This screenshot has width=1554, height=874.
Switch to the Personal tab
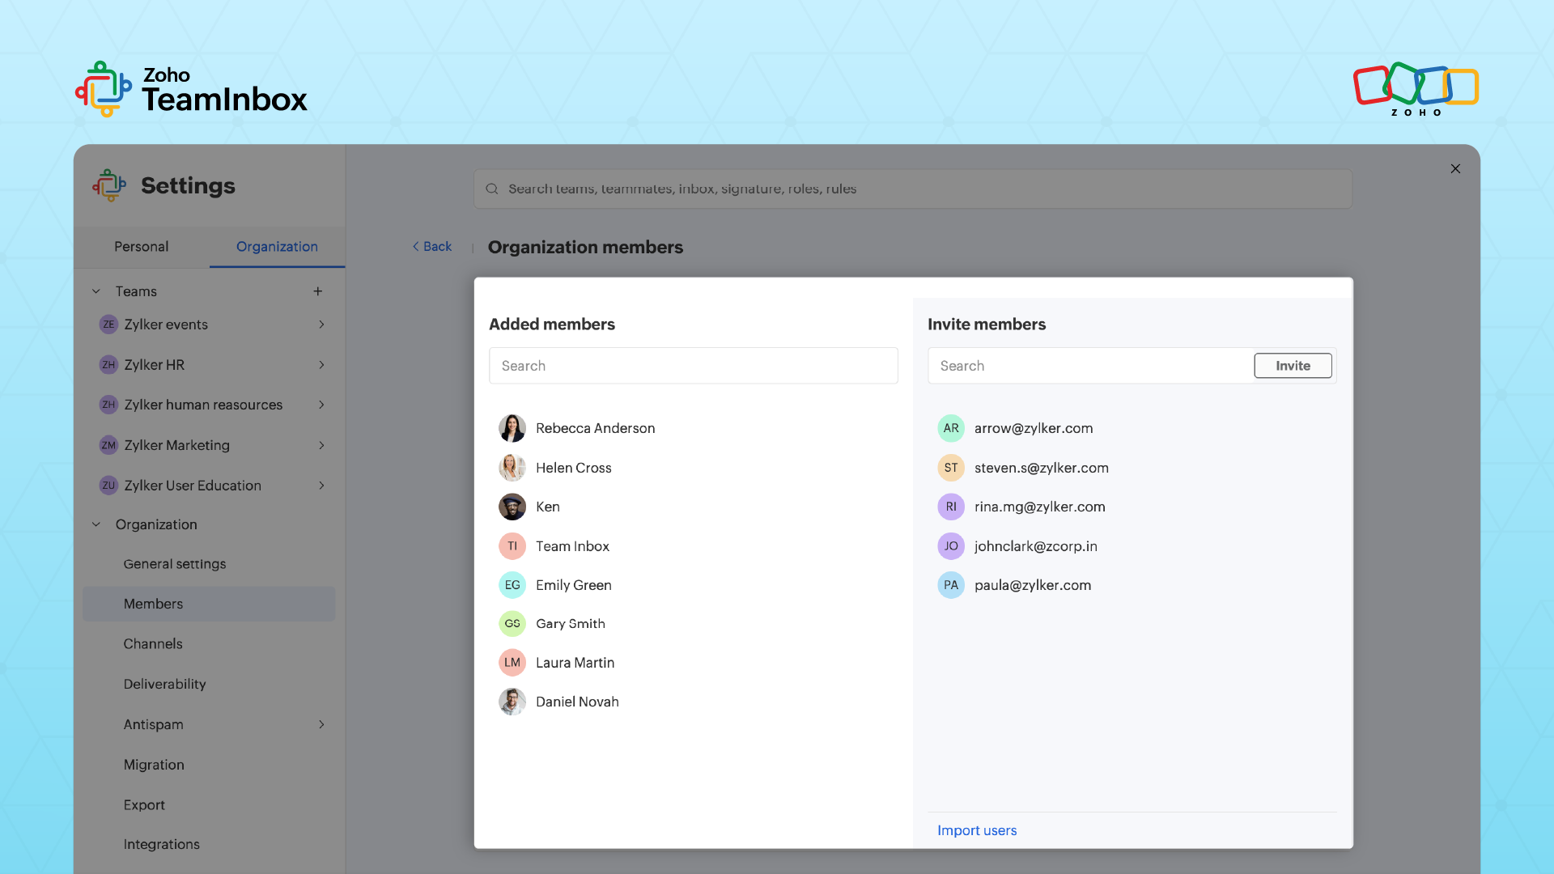(141, 247)
